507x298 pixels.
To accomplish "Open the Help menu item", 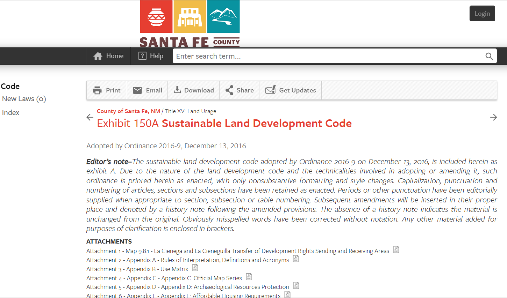I will (151, 56).
